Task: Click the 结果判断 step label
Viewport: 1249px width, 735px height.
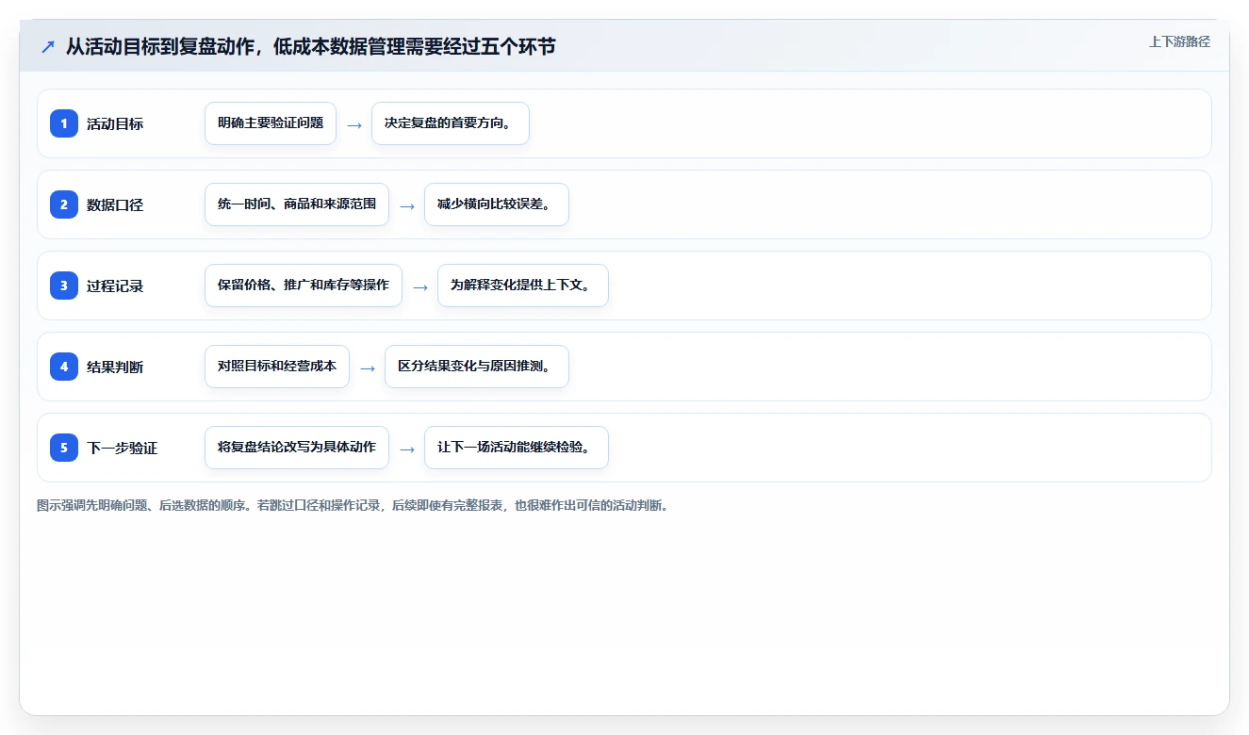Action: (115, 367)
